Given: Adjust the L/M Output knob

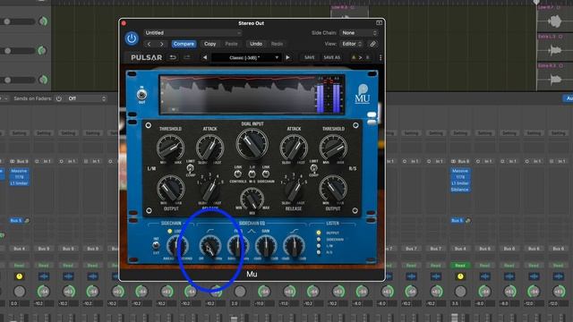Looking at the screenshot, I should click(x=170, y=189).
